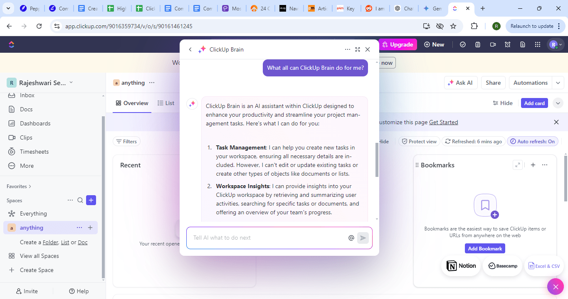The width and height of the screenshot is (568, 299).
Task: Open the notepad icon in top bar
Action: [x=478, y=44]
